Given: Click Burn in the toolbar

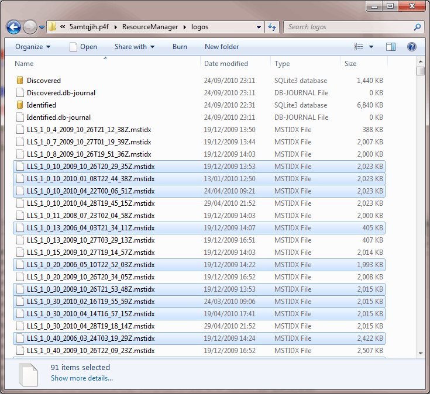Looking at the screenshot, I should [180, 47].
